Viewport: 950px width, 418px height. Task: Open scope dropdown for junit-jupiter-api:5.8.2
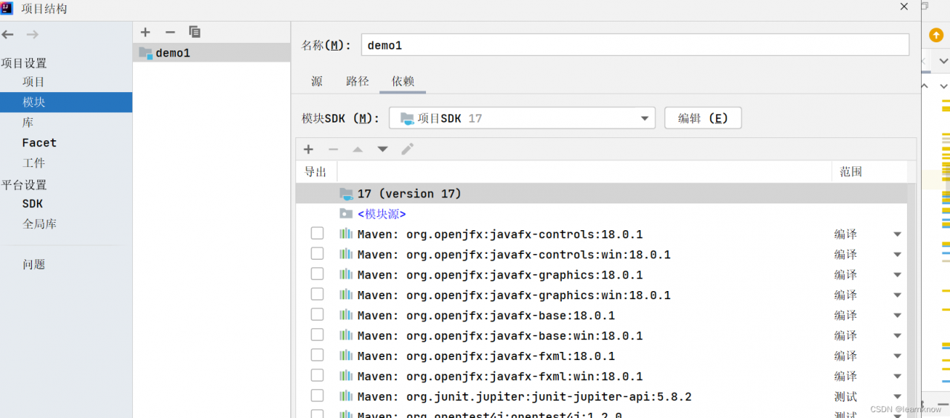tap(897, 397)
